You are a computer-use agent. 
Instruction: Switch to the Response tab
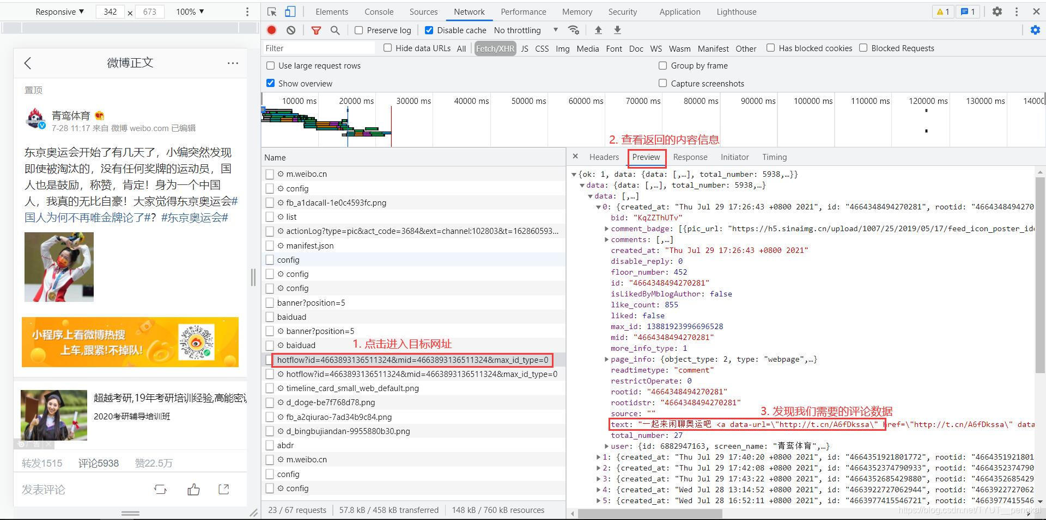(690, 157)
